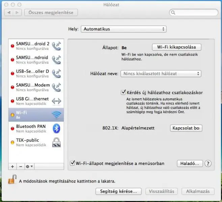Click the TEK-public VPN padlock icon
The height and width of the screenshot is (202, 222).
56,142
